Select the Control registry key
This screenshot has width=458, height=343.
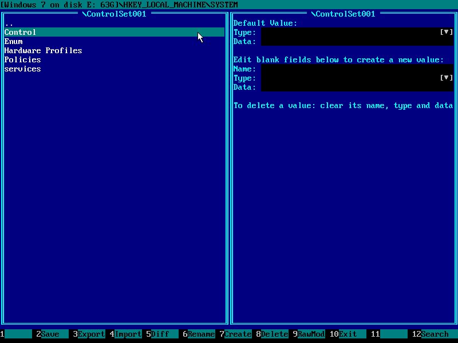tap(114, 32)
